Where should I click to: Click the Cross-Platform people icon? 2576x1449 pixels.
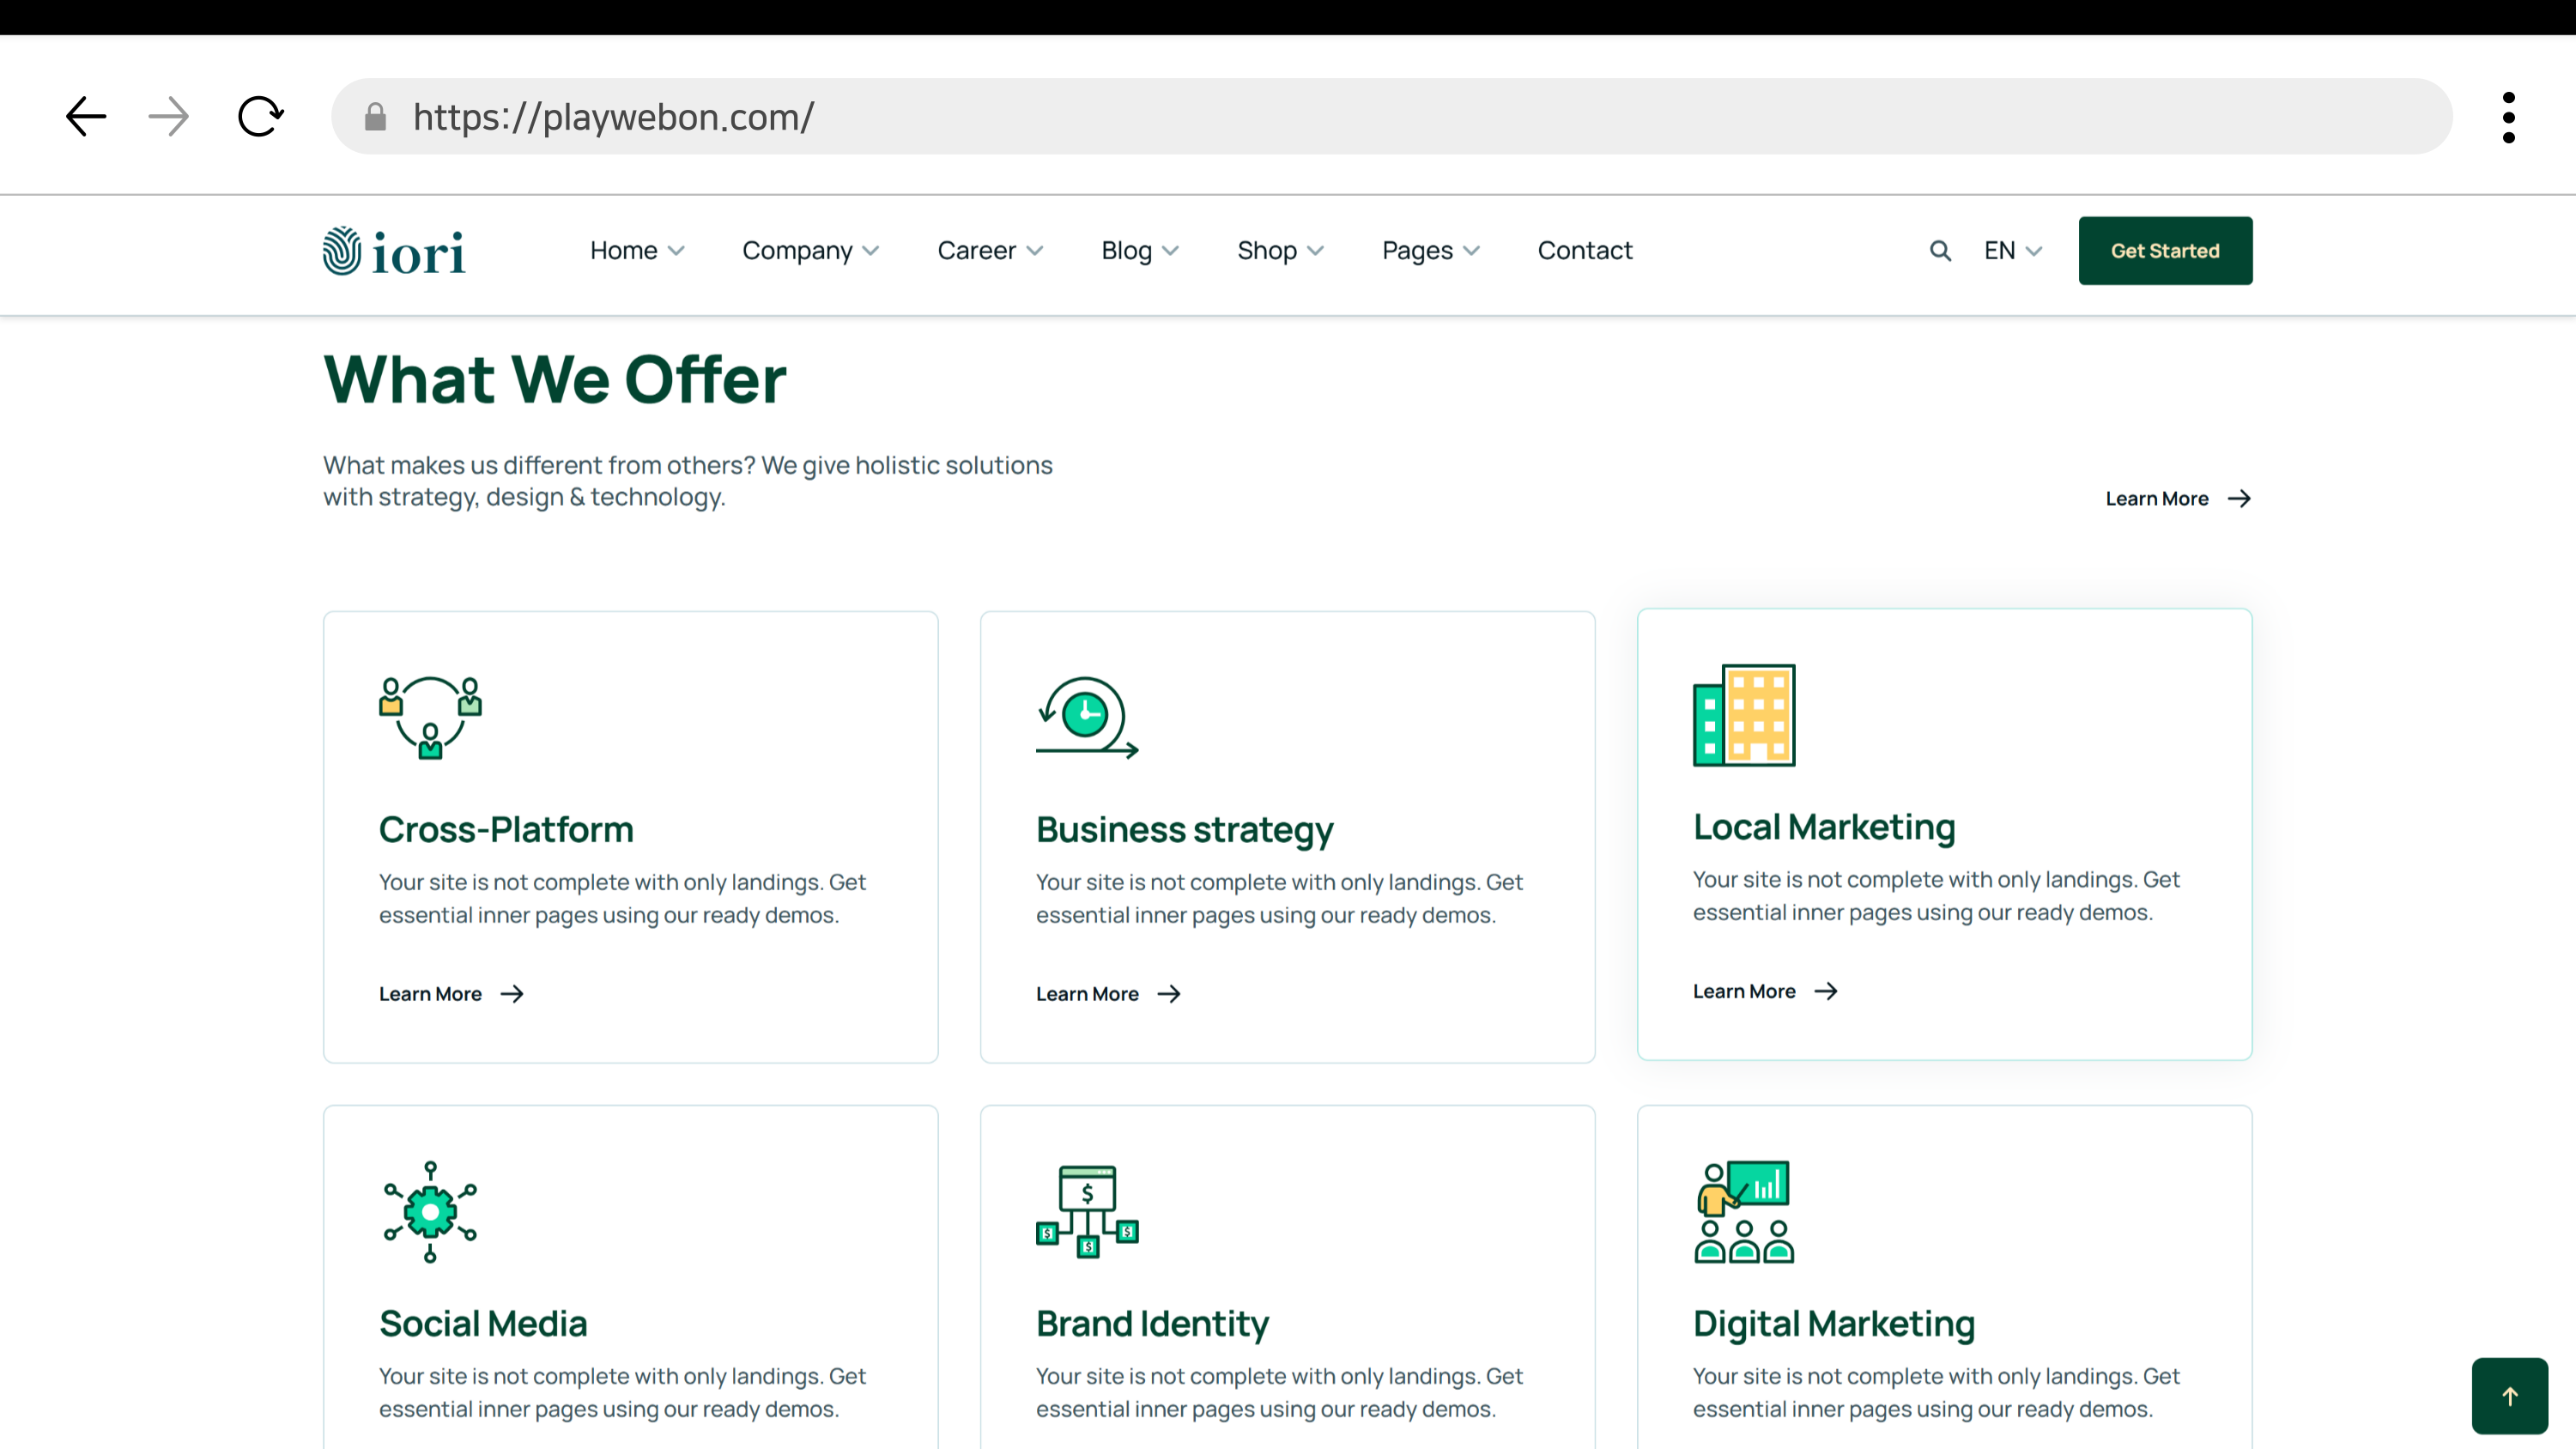430,717
